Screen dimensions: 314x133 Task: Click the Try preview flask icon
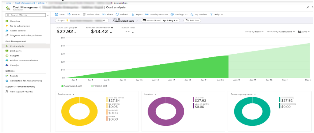pos(192,15)
